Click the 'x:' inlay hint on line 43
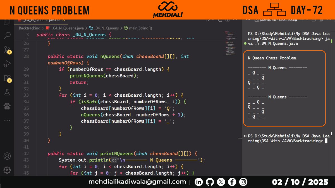 click(x=114, y=160)
